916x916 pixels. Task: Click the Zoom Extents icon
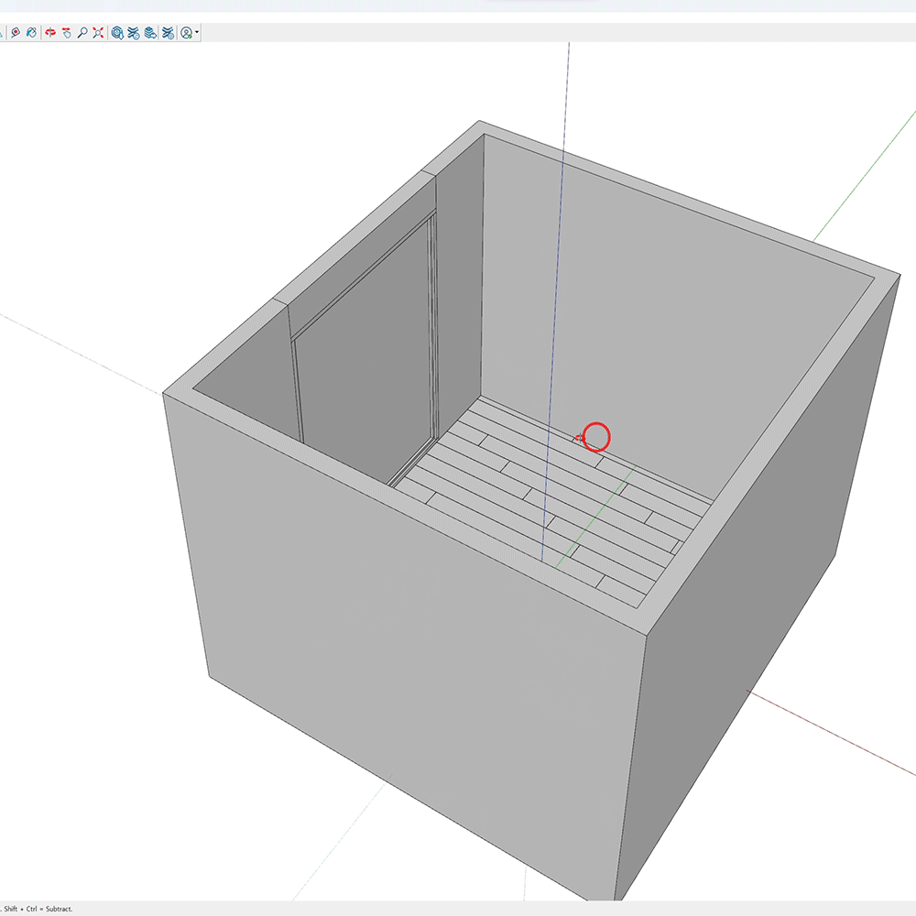click(x=98, y=33)
